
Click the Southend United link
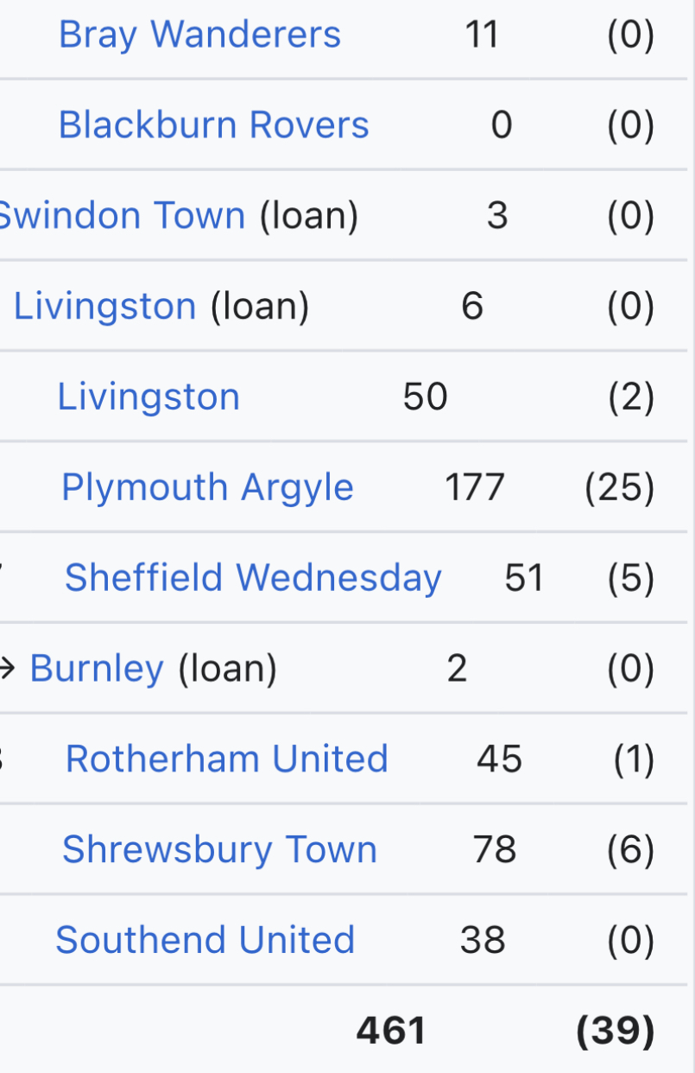(x=205, y=940)
